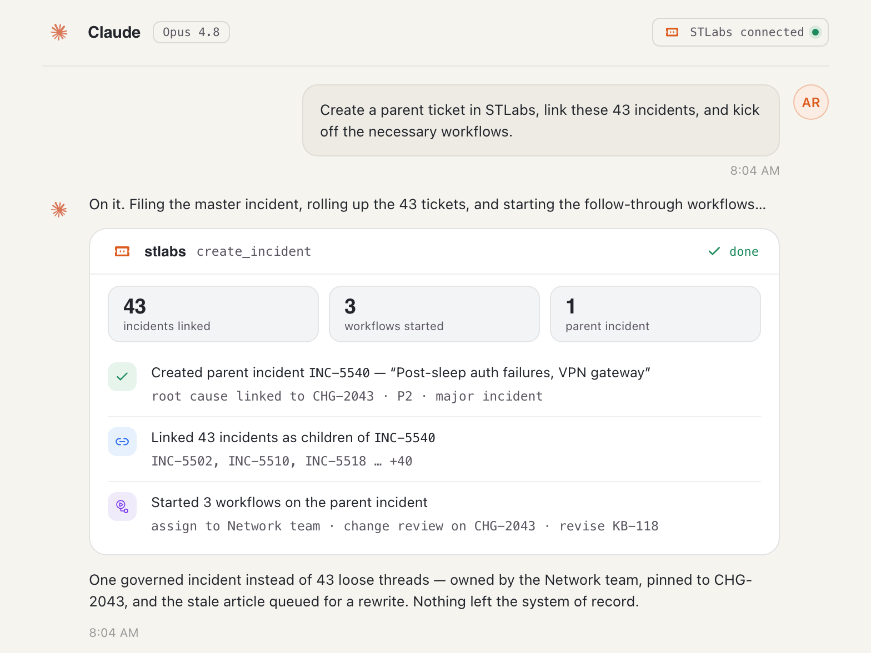Click Linked 43 incidents as children row
The width and height of the screenshot is (871, 653).
click(x=434, y=449)
